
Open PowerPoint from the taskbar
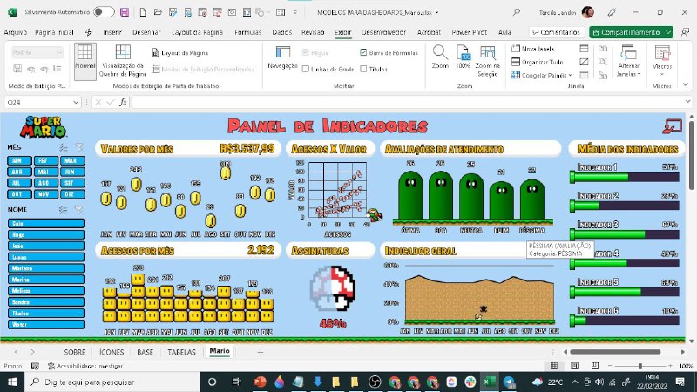[260, 382]
